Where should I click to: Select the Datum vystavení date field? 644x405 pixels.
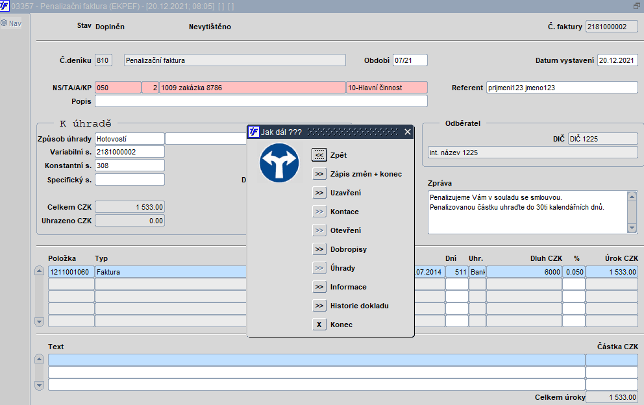point(617,60)
